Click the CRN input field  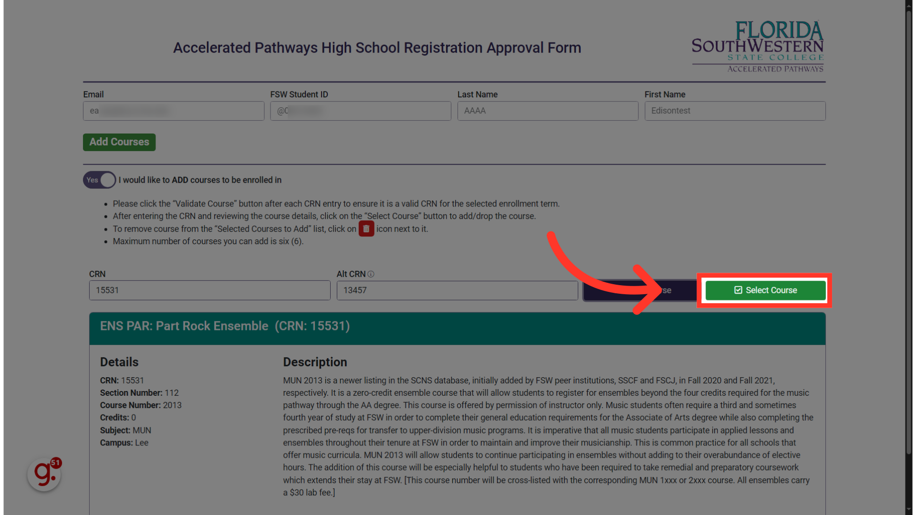click(x=209, y=290)
